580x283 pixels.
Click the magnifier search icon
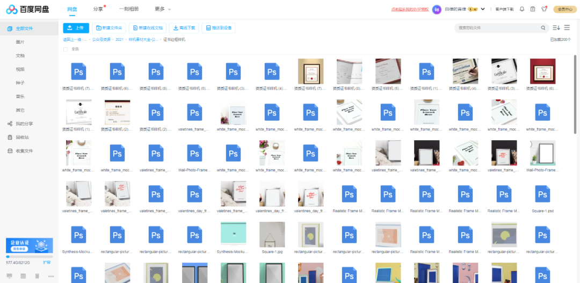click(x=543, y=28)
